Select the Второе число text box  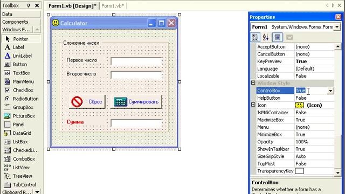(x=136, y=75)
